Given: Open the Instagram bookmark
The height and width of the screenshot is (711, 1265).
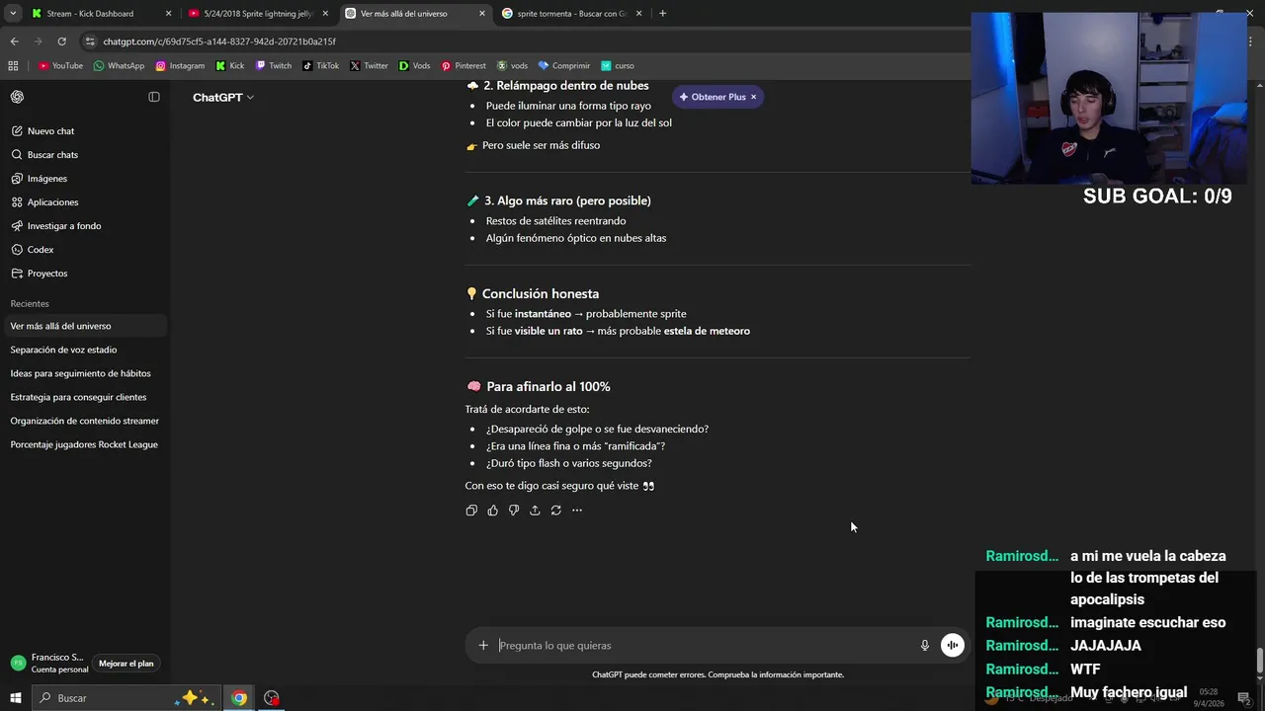Looking at the screenshot, I should tap(180, 66).
